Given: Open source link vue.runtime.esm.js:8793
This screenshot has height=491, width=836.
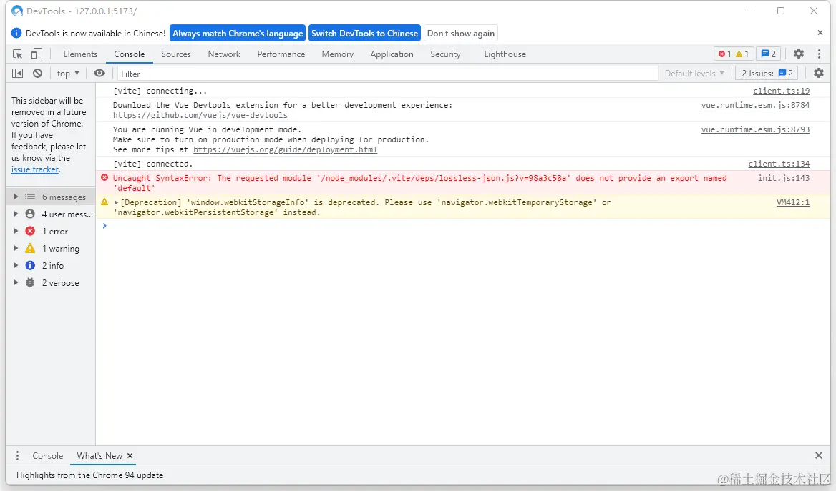Looking at the screenshot, I should (x=755, y=129).
